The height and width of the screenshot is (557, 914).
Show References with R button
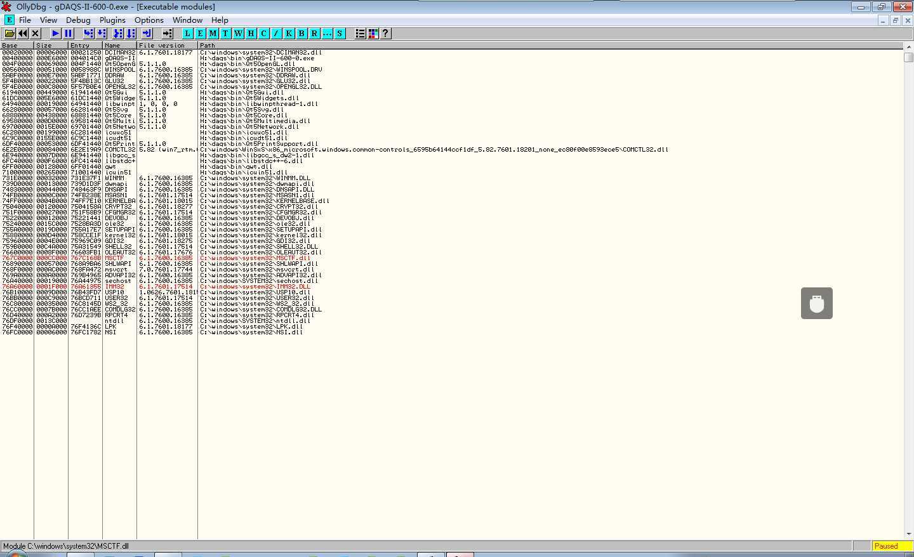click(314, 33)
